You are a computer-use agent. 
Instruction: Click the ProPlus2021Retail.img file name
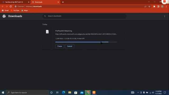click(64, 31)
